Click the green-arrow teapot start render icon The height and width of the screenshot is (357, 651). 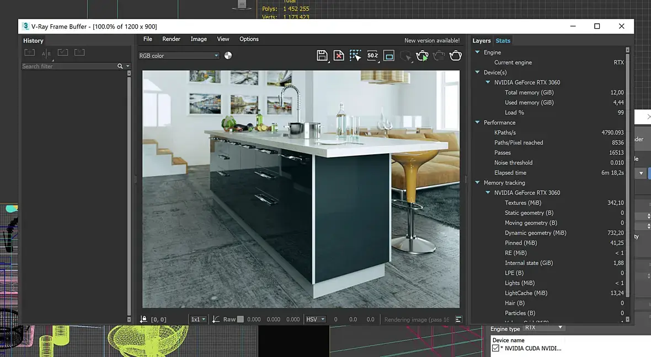[x=422, y=55]
